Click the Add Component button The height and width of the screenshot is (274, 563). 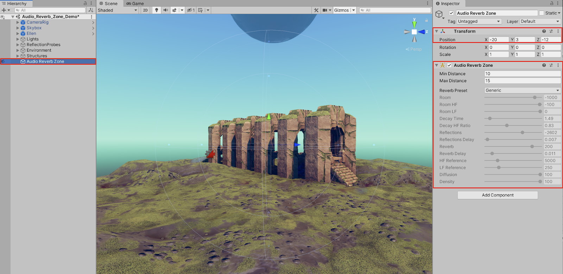click(498, 195)
